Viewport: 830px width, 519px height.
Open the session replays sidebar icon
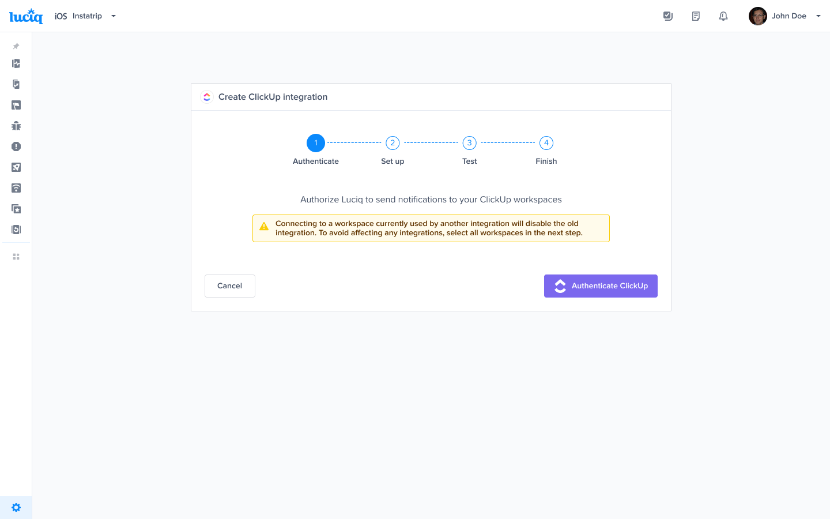click(x=16, y=230)
